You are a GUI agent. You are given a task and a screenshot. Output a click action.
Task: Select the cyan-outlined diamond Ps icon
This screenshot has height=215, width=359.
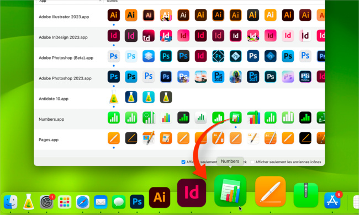(218, 56)
